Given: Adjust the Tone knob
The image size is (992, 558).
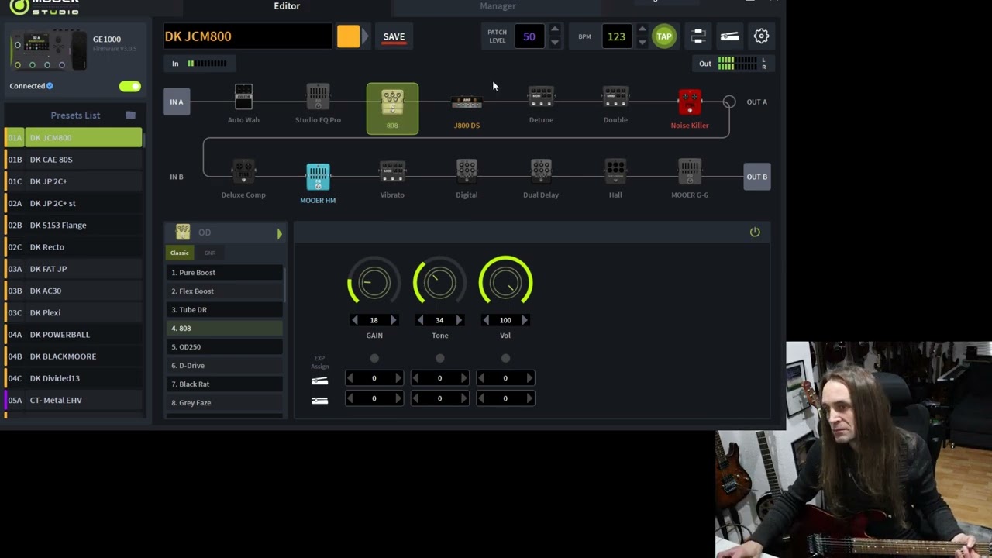Looking at the screenshot, I should pos(439,283).
